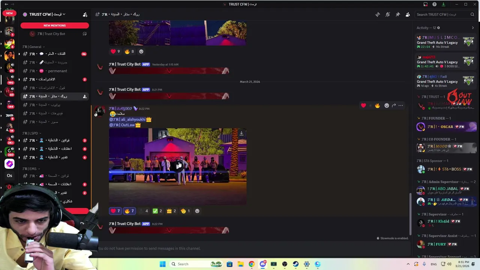Open the TAMR server icon
The height and width of the screenshot is (270, 480).
pos(9,115)
